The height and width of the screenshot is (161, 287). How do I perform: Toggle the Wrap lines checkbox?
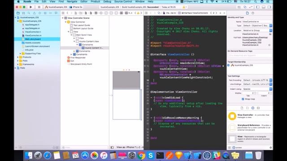click(243, 99)
